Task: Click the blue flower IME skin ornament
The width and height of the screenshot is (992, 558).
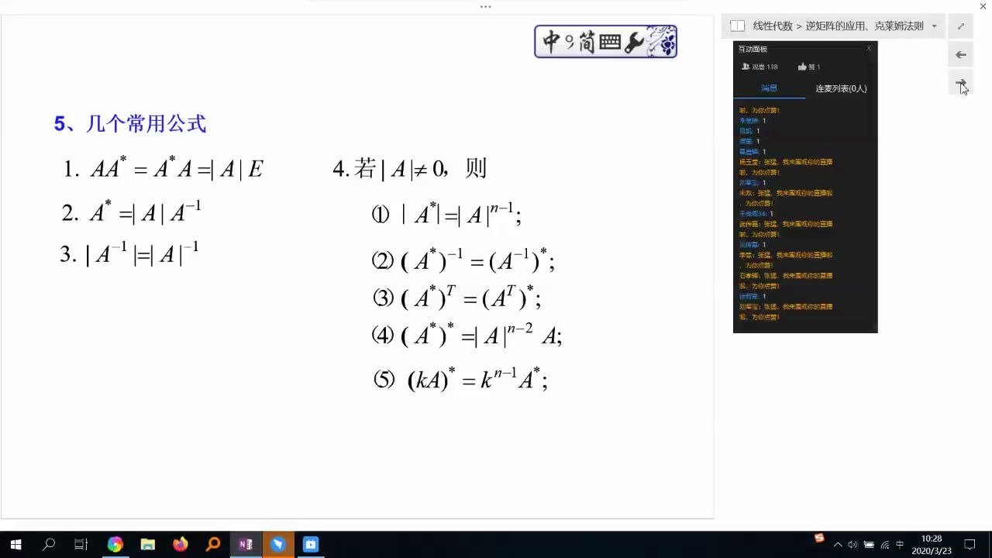Action: [x=661, y=41]
